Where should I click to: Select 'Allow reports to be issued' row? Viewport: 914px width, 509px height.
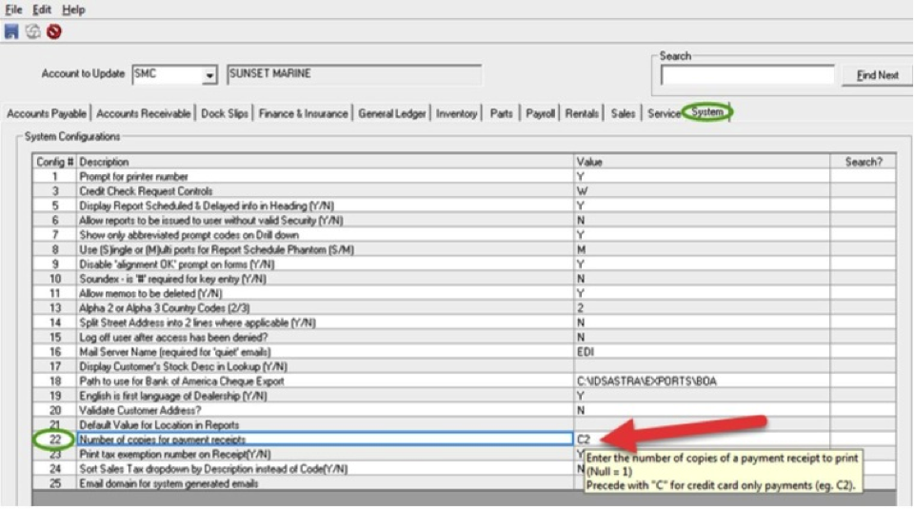[x=465, y=220]
